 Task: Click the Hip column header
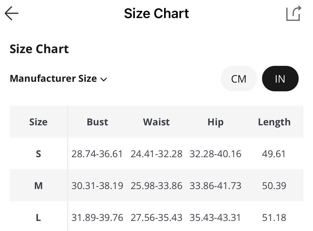(215, 122)
